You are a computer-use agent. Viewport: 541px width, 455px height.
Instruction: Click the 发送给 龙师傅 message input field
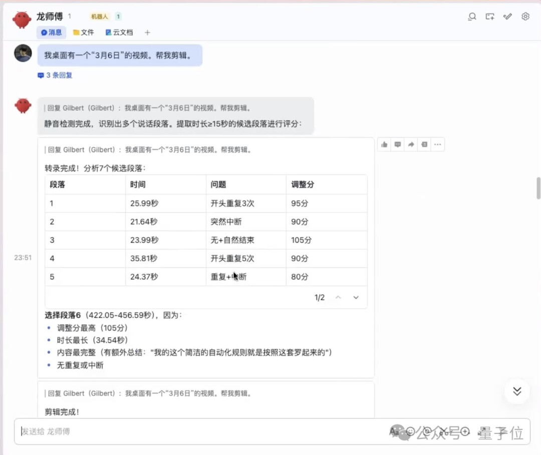[x=200, y=431]
